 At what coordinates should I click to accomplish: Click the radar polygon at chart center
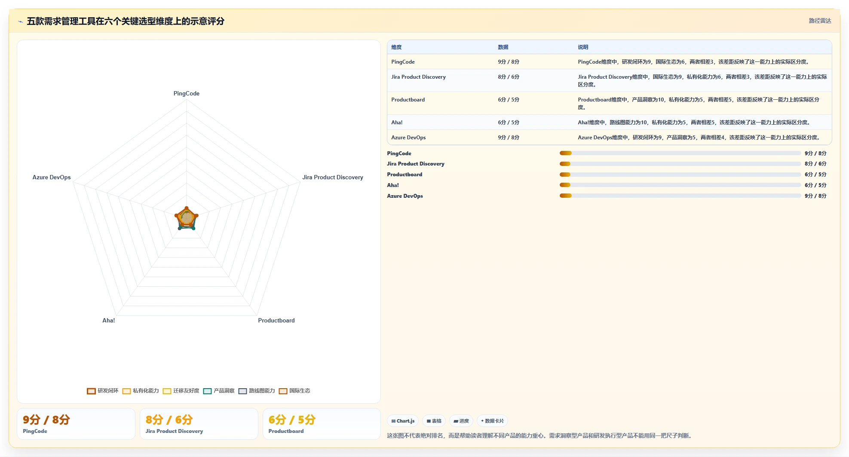coord(187,218)
